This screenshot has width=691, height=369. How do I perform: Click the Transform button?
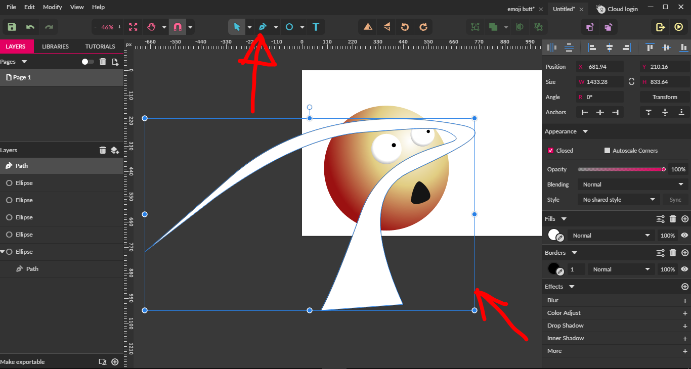664,97
